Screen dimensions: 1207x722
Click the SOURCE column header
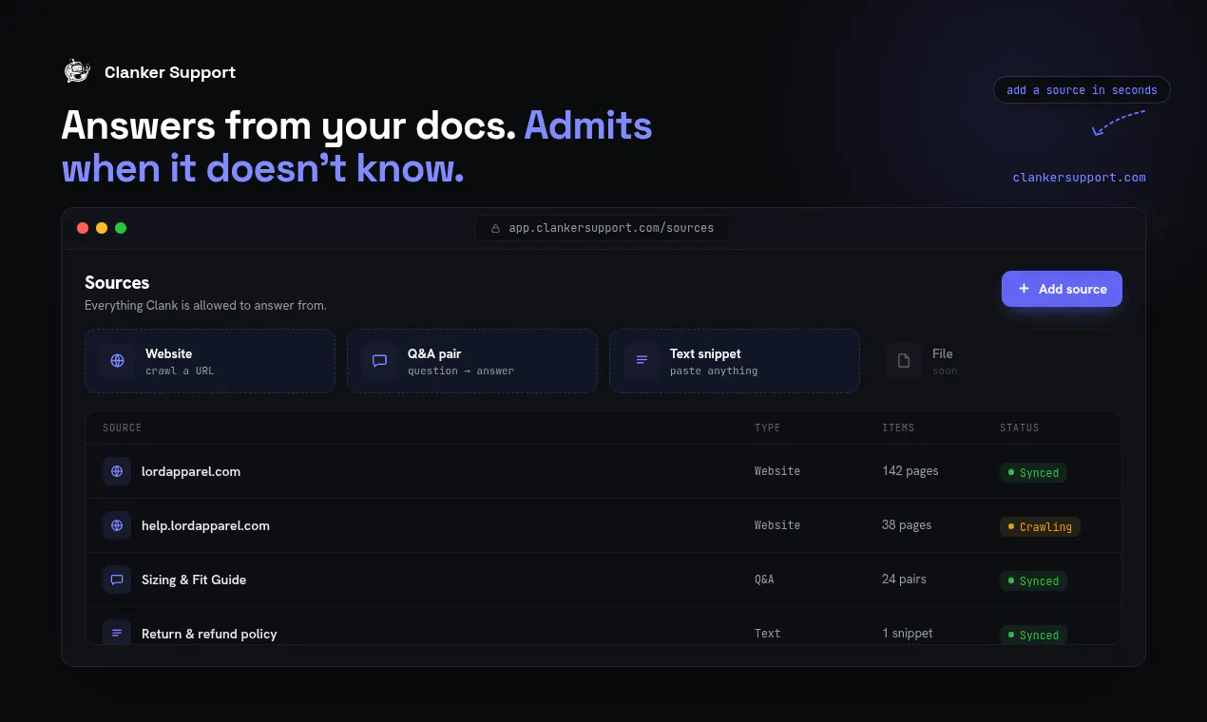pos(122,427)
